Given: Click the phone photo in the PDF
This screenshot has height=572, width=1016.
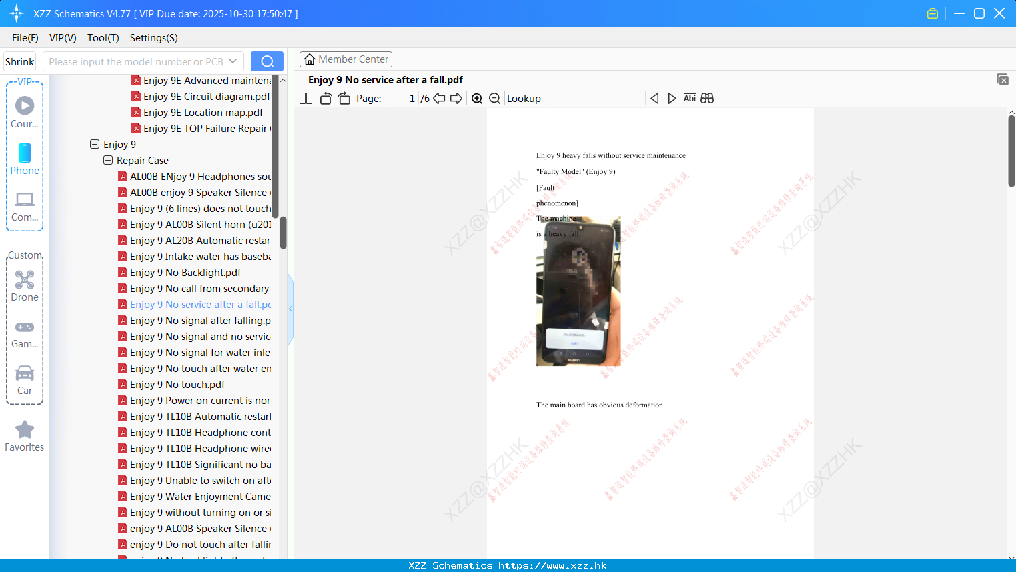Looking at the screenshot, I should click(x=578, y=291).
